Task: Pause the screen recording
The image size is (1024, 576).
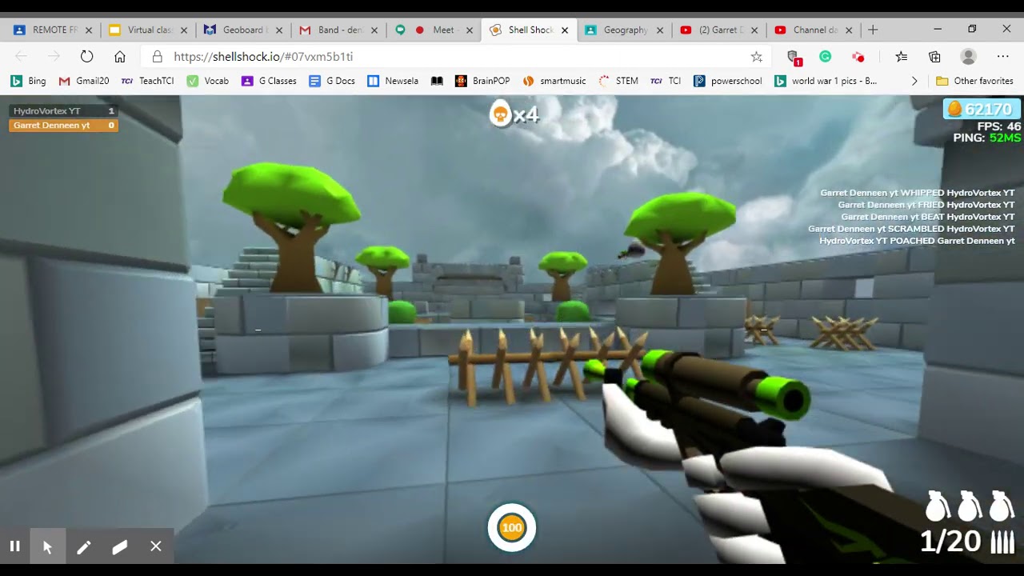Action: click(14, 546)
